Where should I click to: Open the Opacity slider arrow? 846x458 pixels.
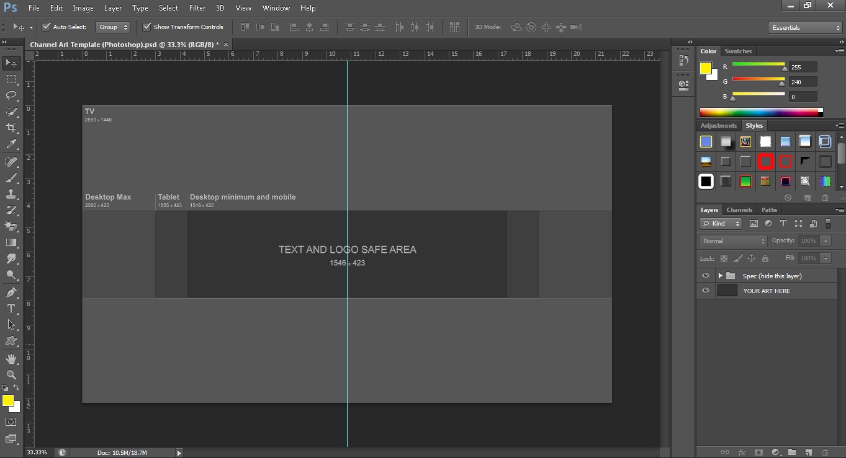826,241
